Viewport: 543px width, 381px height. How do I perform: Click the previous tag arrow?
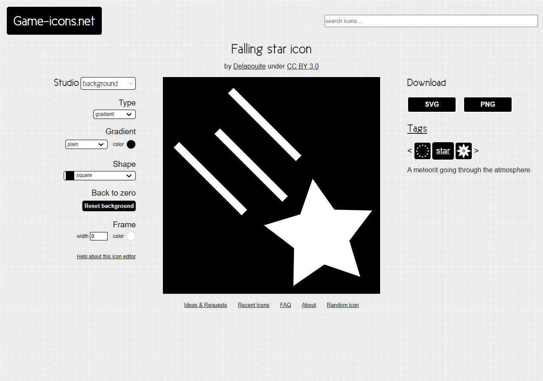[x=409, y=151]
